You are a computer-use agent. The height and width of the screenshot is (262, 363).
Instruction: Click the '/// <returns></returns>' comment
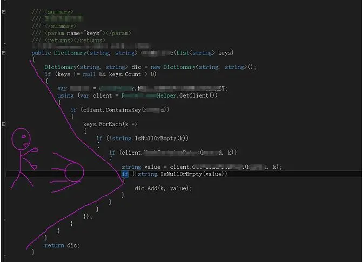pyautogui.click(x=69, y=40)
